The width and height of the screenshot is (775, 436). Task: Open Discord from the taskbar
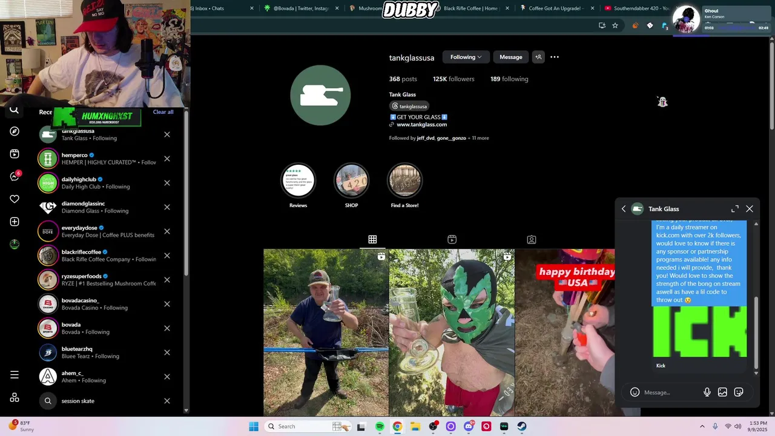pos(469,426)
